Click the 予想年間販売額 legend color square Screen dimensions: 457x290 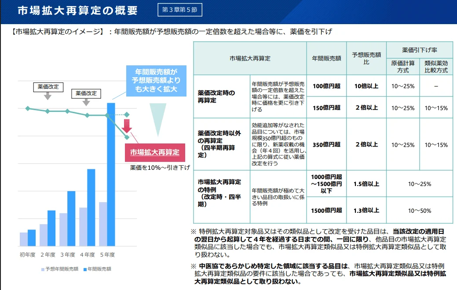coord(43,269)
